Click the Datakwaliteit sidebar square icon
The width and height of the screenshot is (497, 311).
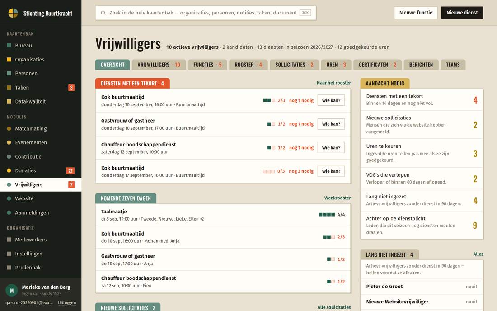tap(9, 101)
